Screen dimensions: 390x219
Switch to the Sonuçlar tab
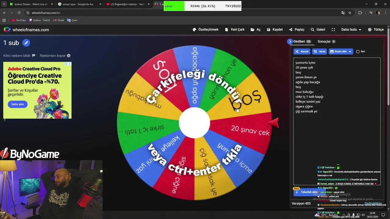pos(326,41)
